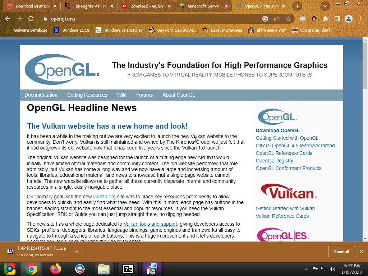Image resolution: width=368 pixels, height=276 pixels.
Task: Click the Google icon in the address bar
Action: 265,19
